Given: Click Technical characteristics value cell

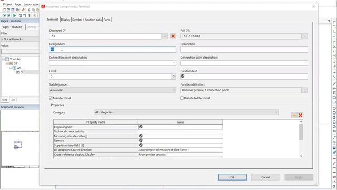Looking at the screenshot, I should (x=181, y=131).
